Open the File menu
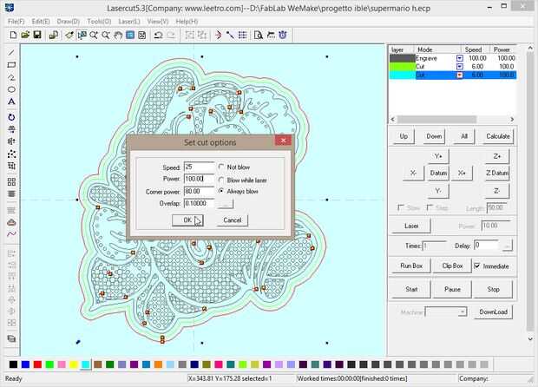Viewport: 538px width, 387px height. point(16,22)
